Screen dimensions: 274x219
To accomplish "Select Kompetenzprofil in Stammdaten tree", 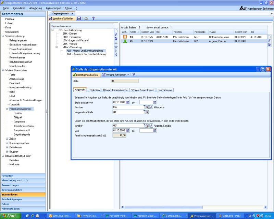I will 22,130.
